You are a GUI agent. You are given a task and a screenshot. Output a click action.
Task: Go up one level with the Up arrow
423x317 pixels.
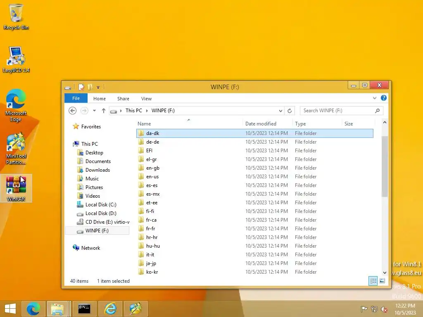[104, 111]
